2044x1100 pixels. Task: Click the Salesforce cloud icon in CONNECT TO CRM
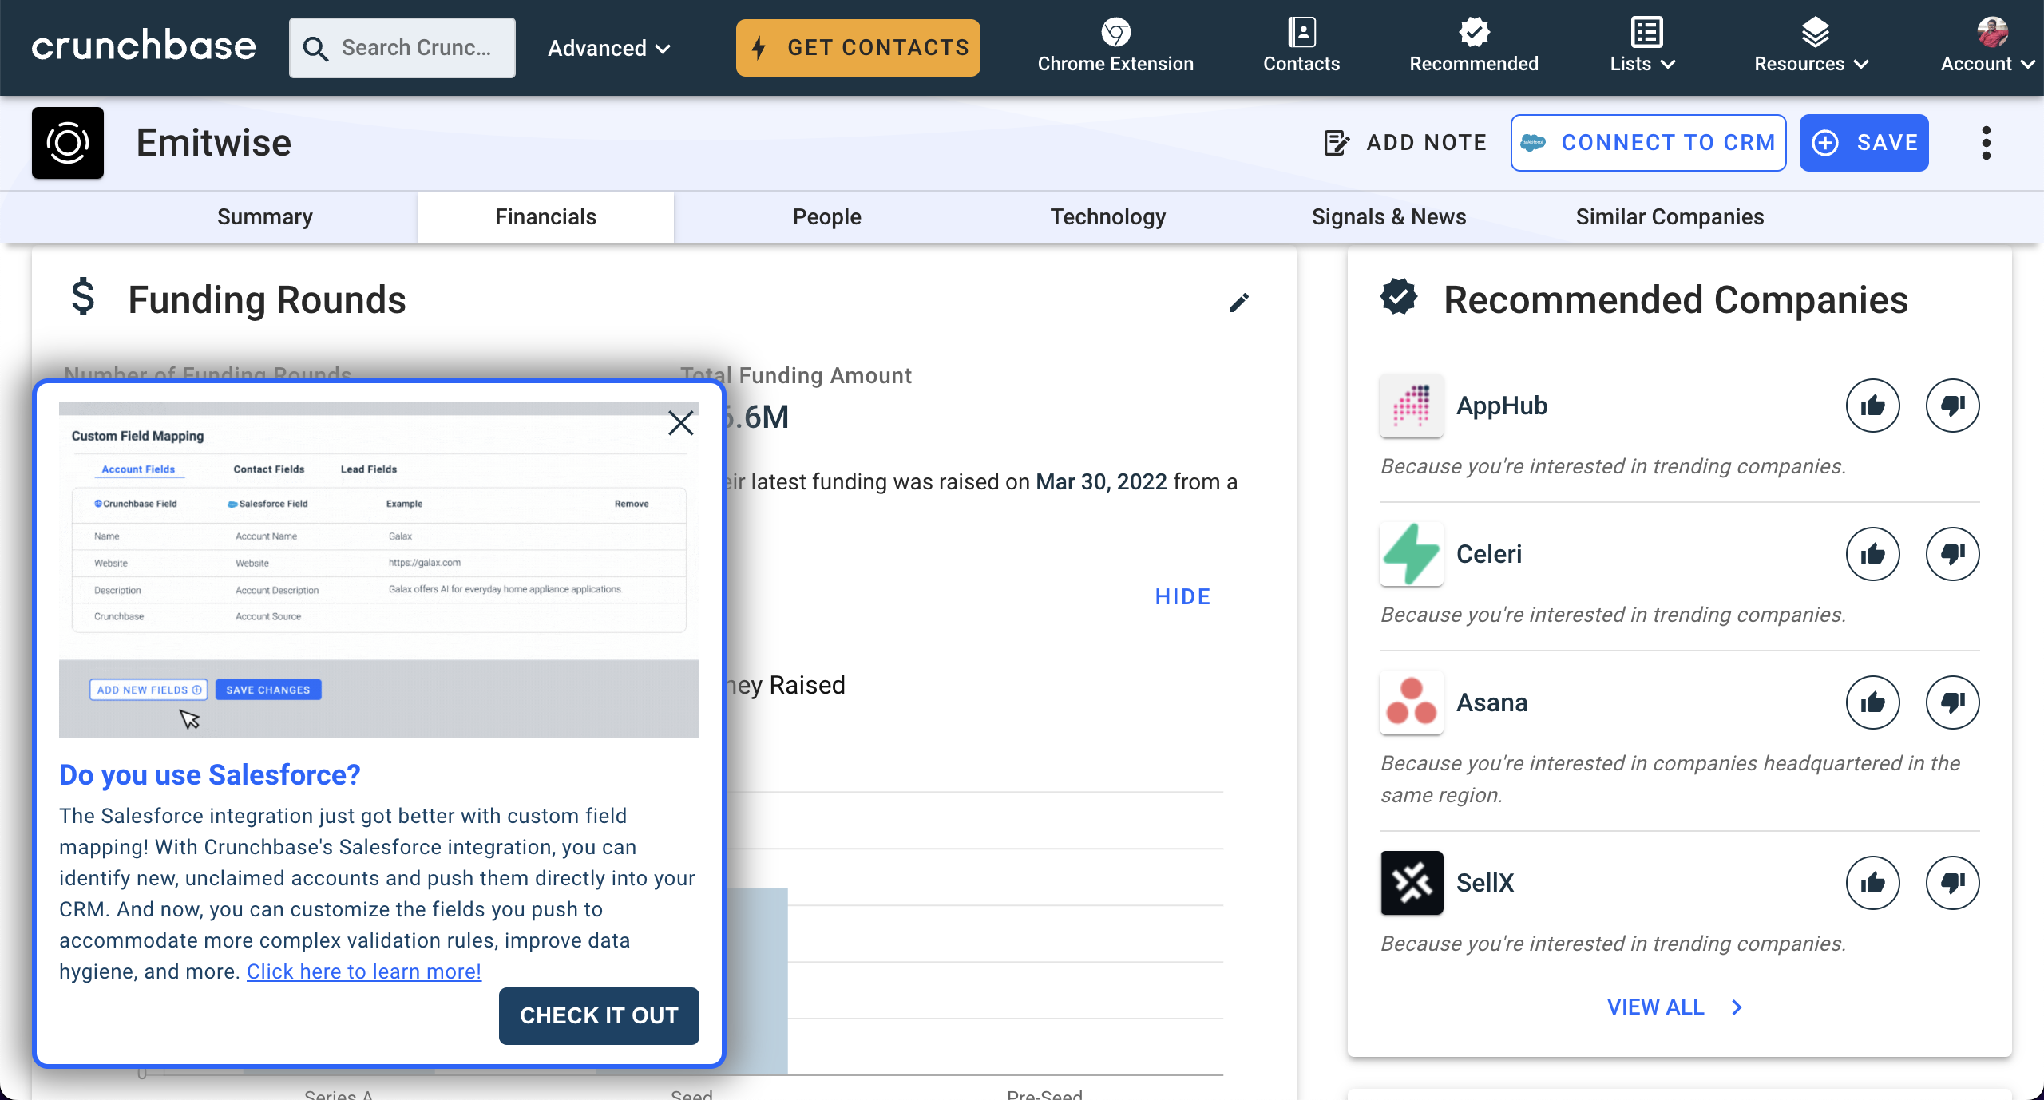(x=1533, y=144)
